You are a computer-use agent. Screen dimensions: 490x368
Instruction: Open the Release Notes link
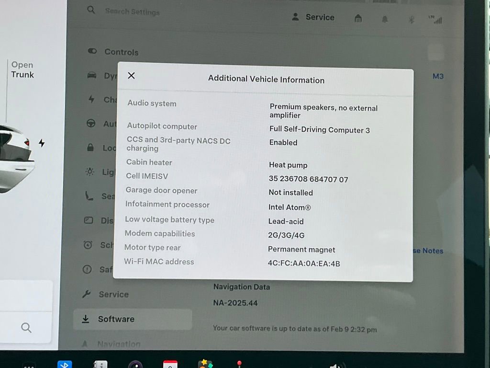[428, 251]
